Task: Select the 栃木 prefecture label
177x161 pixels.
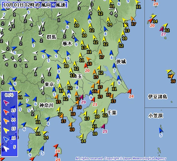Action: tap(67, 44)
